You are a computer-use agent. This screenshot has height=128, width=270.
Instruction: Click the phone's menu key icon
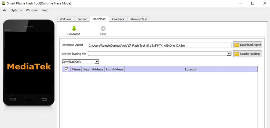click(x=13, y=99)
